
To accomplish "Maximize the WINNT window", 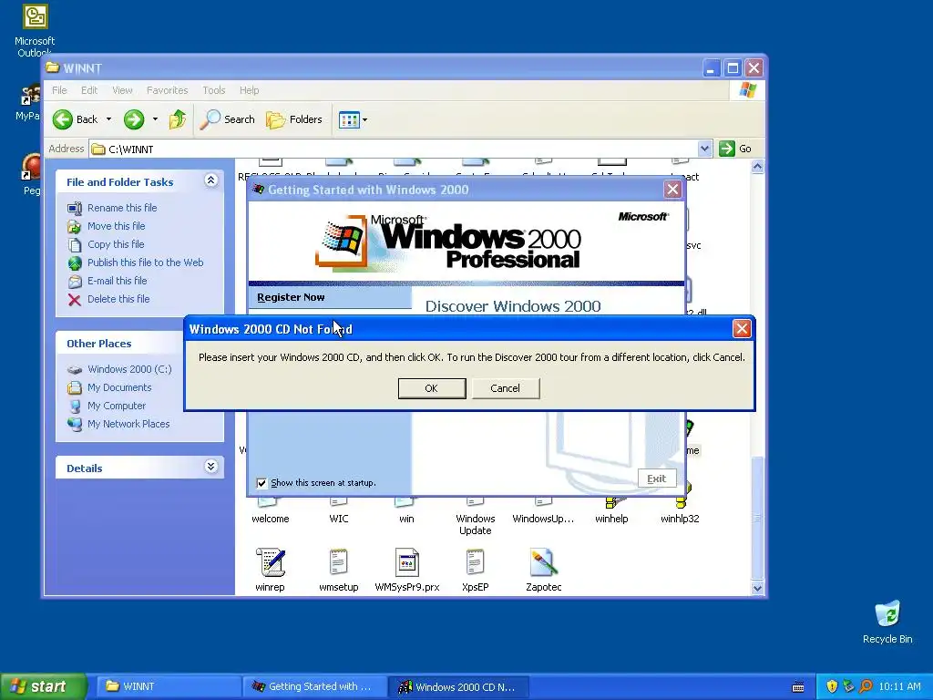I will 733,67.
